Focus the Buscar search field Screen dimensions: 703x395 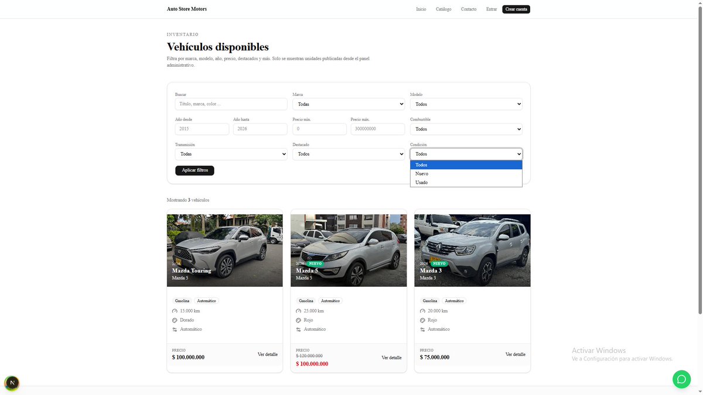(231, 104)
